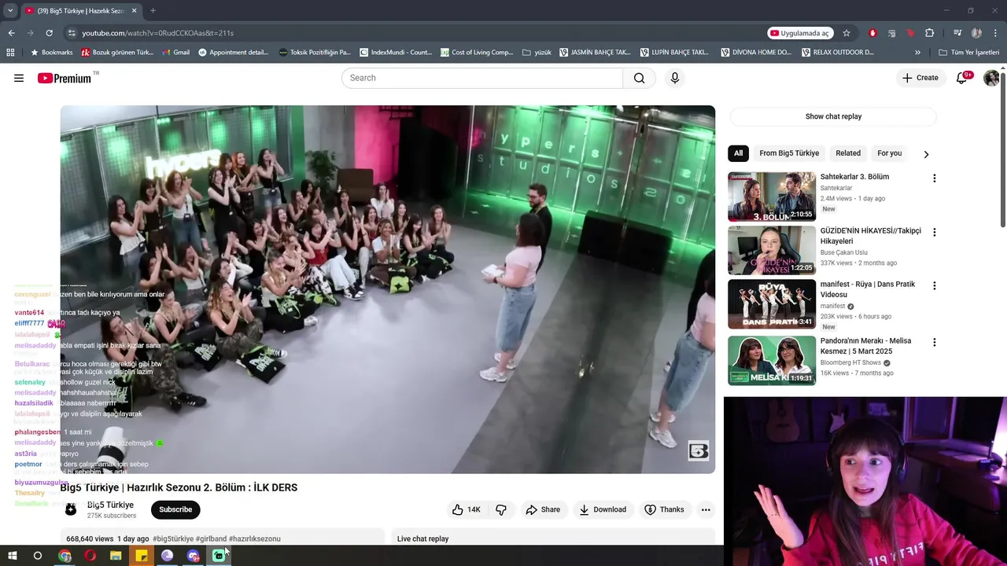Click the Share button
1007x566 pixels.
click(543, 509)
